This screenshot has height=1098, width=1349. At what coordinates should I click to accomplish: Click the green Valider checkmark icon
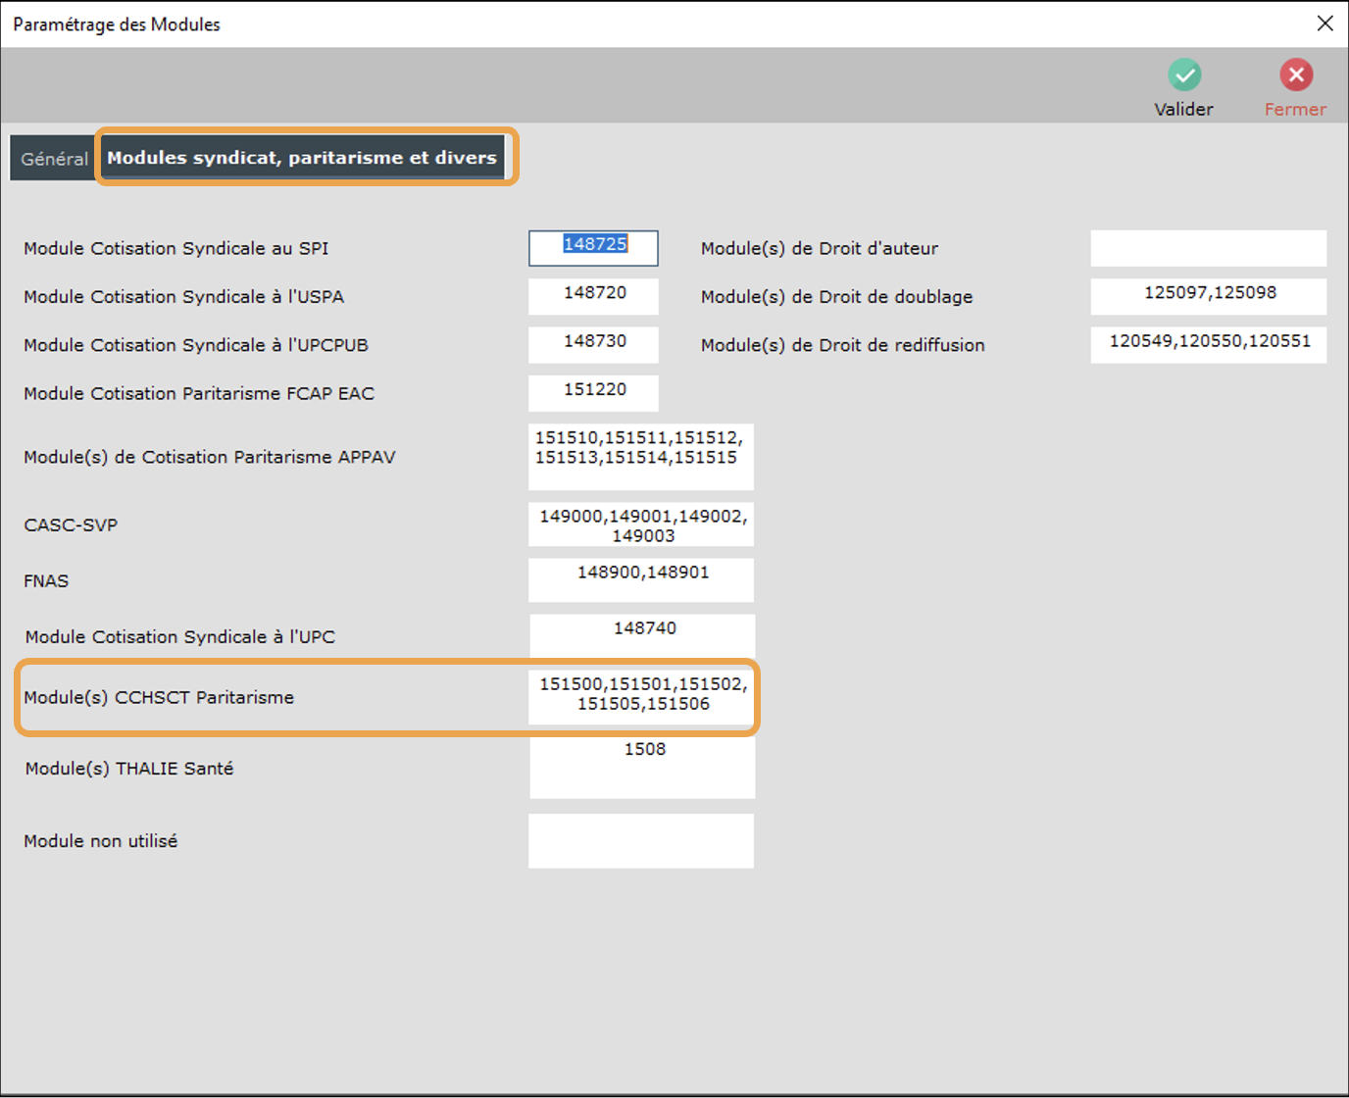click(x=1184, y=75)
